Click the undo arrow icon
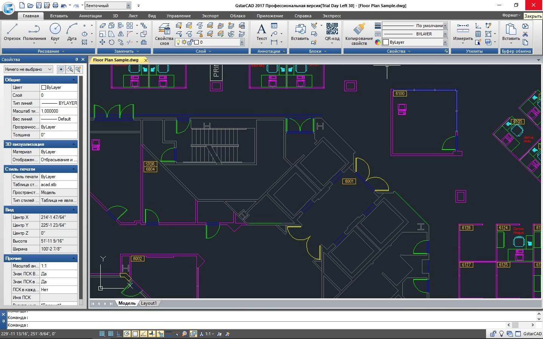Image resolution: width=543 pixels, height=339 pixels. click(x=64, y=6)
